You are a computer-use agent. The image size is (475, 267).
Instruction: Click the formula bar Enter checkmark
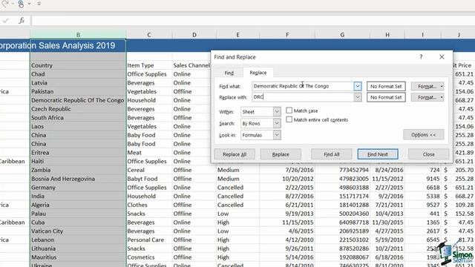(x=5, y=21)
